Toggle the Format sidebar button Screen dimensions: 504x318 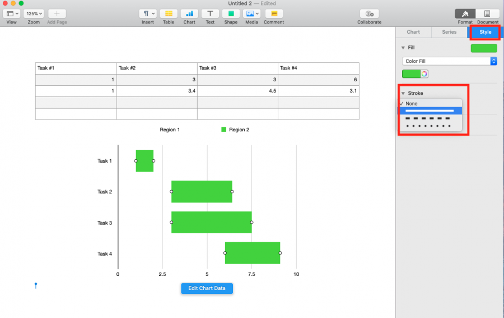click(465, 13)
